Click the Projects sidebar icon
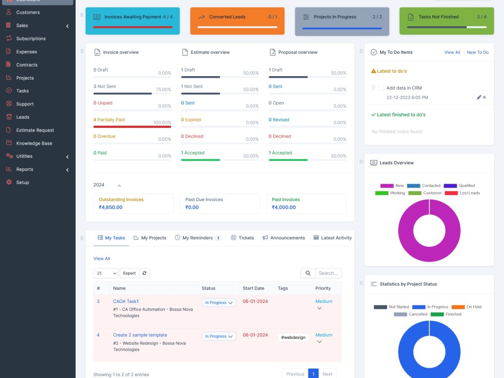The width and height of the screenshot is (504, 378). pos(9,78)
